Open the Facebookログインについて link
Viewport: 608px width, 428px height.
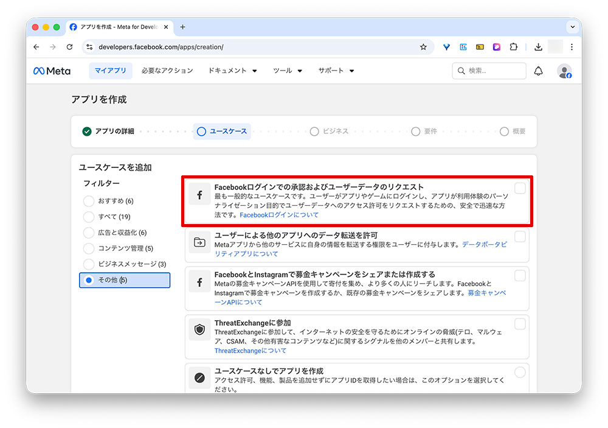[x=280, y=214]
